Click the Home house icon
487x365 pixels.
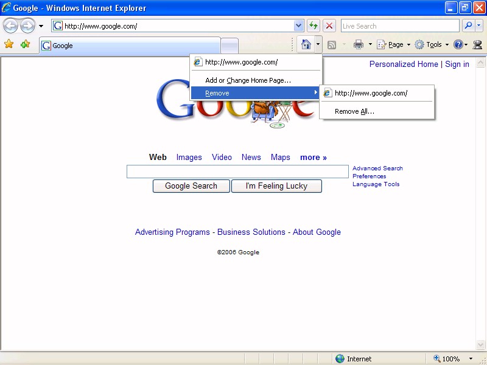click(306, 44)
